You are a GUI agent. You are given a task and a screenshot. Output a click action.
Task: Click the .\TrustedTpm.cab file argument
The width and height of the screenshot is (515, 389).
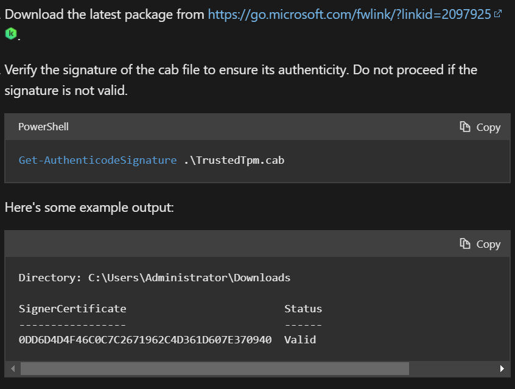pyautogui.click(x=234, y=161)
